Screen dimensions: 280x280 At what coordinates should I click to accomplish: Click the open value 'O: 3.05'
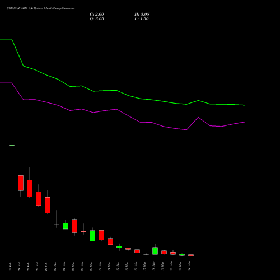(97, 19)
